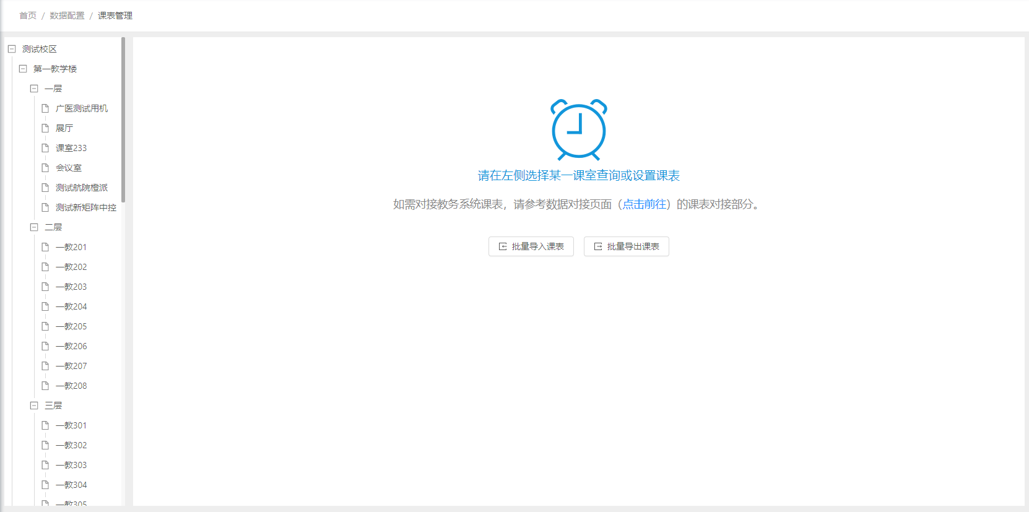Click the blue alarm clock icon
Image resolution: width=1029 pixels, height=512 pixels.
pos(579,129)
